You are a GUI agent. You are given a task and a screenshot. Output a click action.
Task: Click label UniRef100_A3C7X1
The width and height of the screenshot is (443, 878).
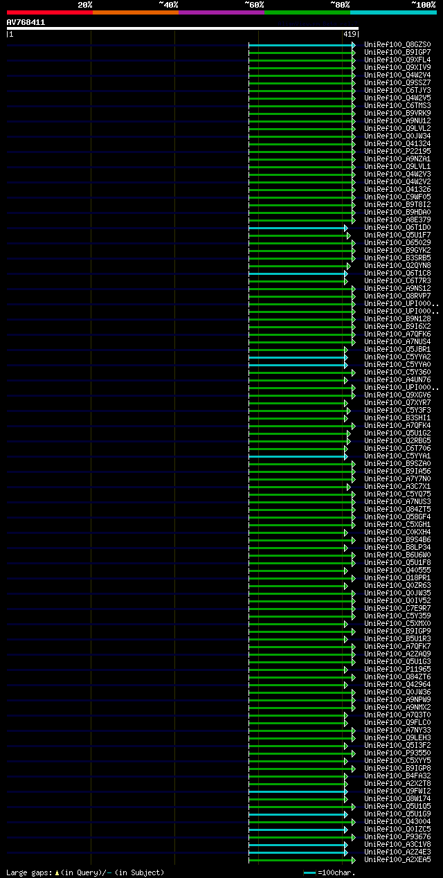pyautogui.click(x=397, y=486)
